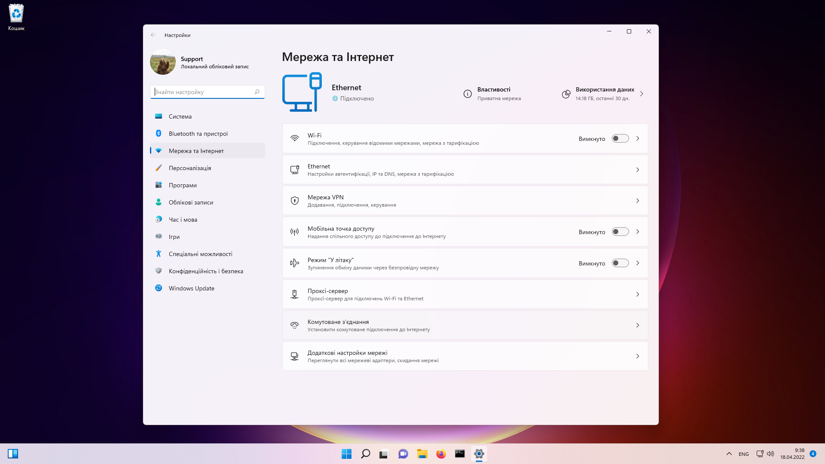Screen dimensions: 825x464
Task: Click the Bluetooth icon in sidebar
Action: click(159, 134)
